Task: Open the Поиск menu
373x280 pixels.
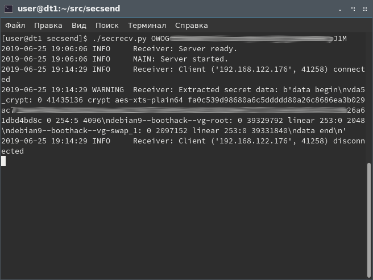Action: (107, 26)
